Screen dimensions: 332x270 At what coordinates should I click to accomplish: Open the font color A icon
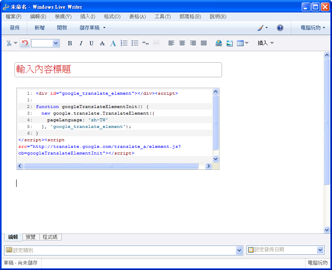(113, 43)
